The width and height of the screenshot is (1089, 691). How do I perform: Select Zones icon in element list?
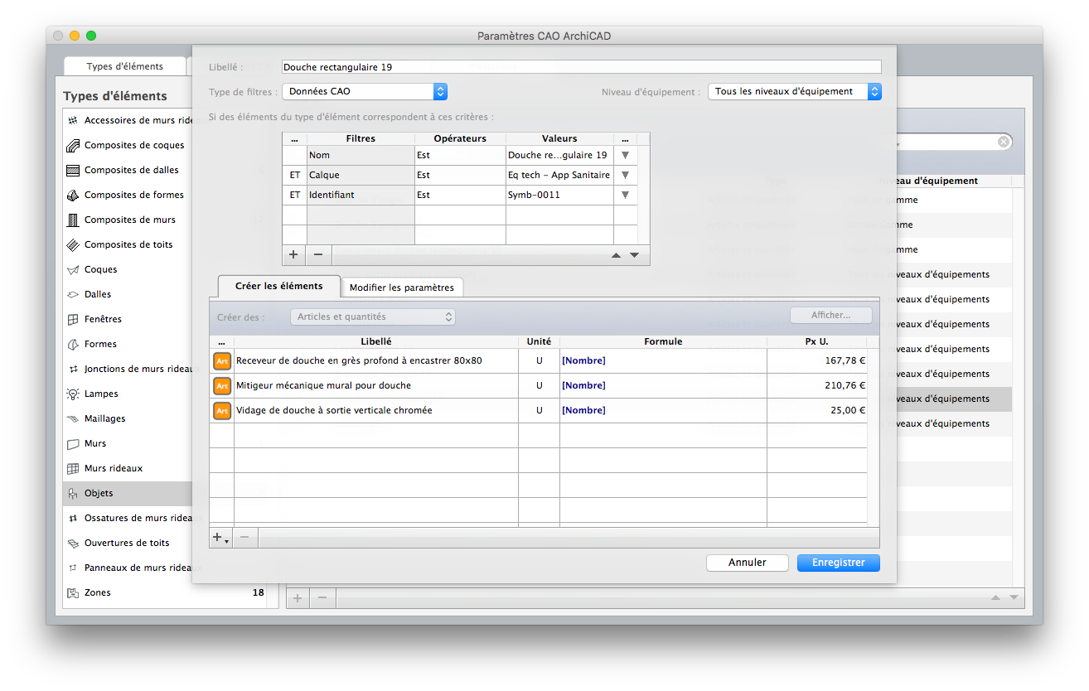pyautogui.click(x=73, y=592)
